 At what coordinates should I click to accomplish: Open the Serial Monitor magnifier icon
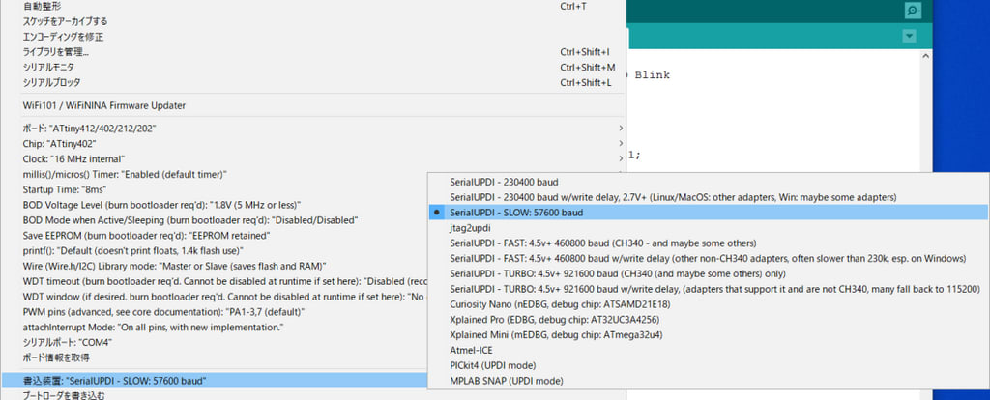(x=911, y=11)
